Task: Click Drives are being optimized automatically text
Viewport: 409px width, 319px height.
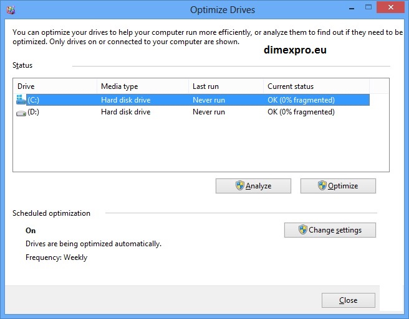Action: pos(94,244)
